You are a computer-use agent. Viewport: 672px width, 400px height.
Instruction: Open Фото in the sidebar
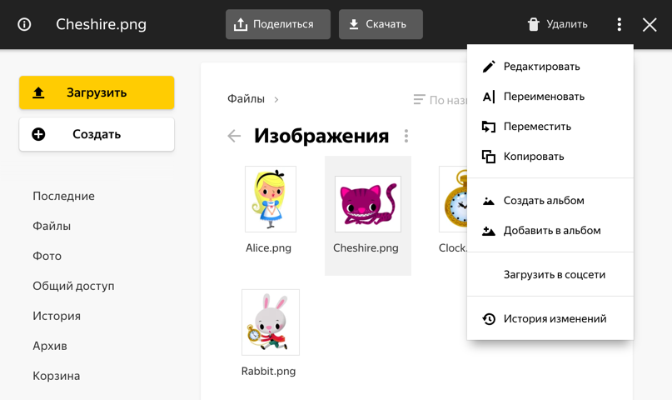coord(47,256)
